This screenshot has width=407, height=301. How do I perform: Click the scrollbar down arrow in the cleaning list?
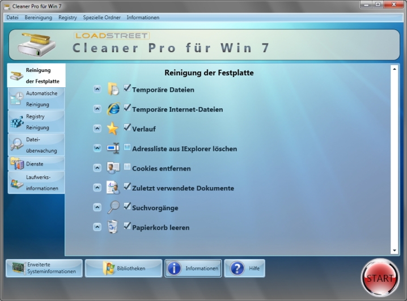coord(395,250)
